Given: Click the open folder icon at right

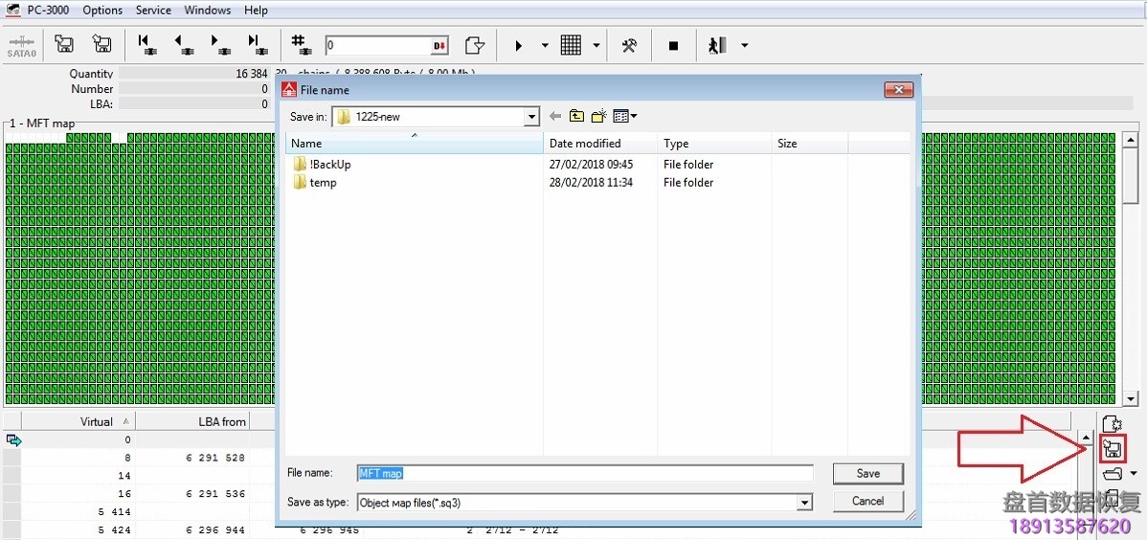Looking at the screenshot, I should (1113, 473).
